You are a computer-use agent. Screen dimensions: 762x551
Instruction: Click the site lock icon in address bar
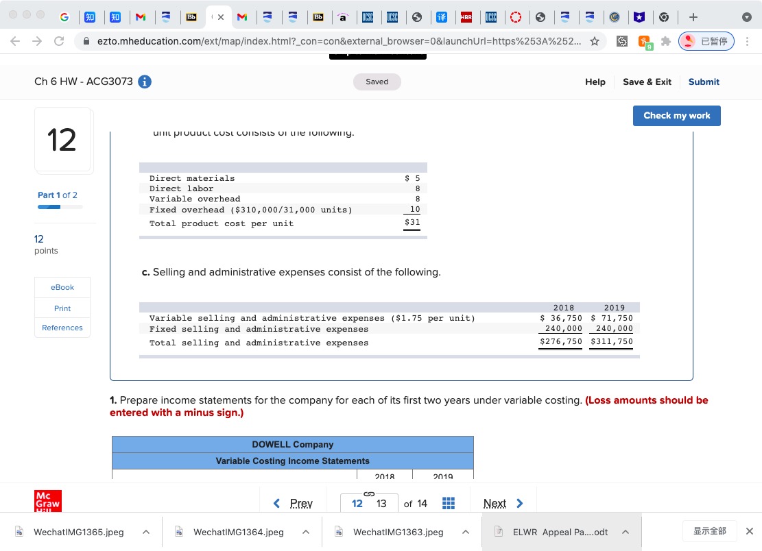point(86,41)
